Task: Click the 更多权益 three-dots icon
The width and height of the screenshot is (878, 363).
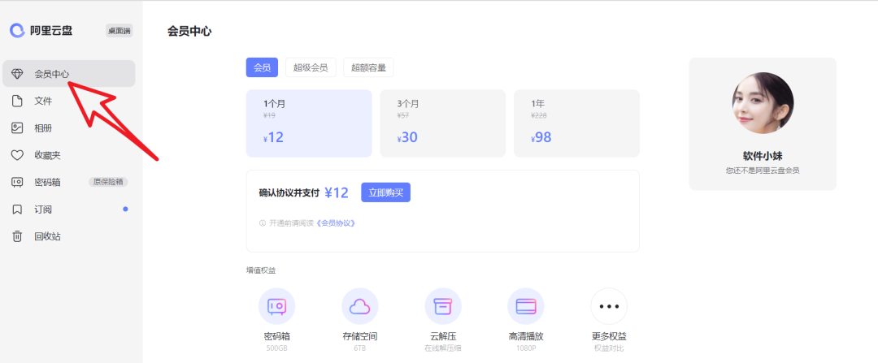Action: pyautogui.click(x=609, y=306)
